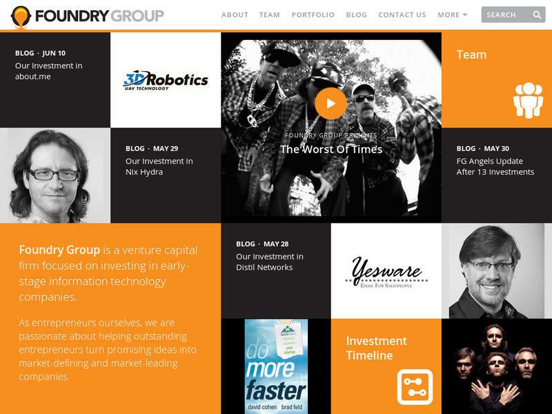Viewport: 552px width, 414px height.
Task: Expand the More dropdown arrow
Action: [464, 14]
